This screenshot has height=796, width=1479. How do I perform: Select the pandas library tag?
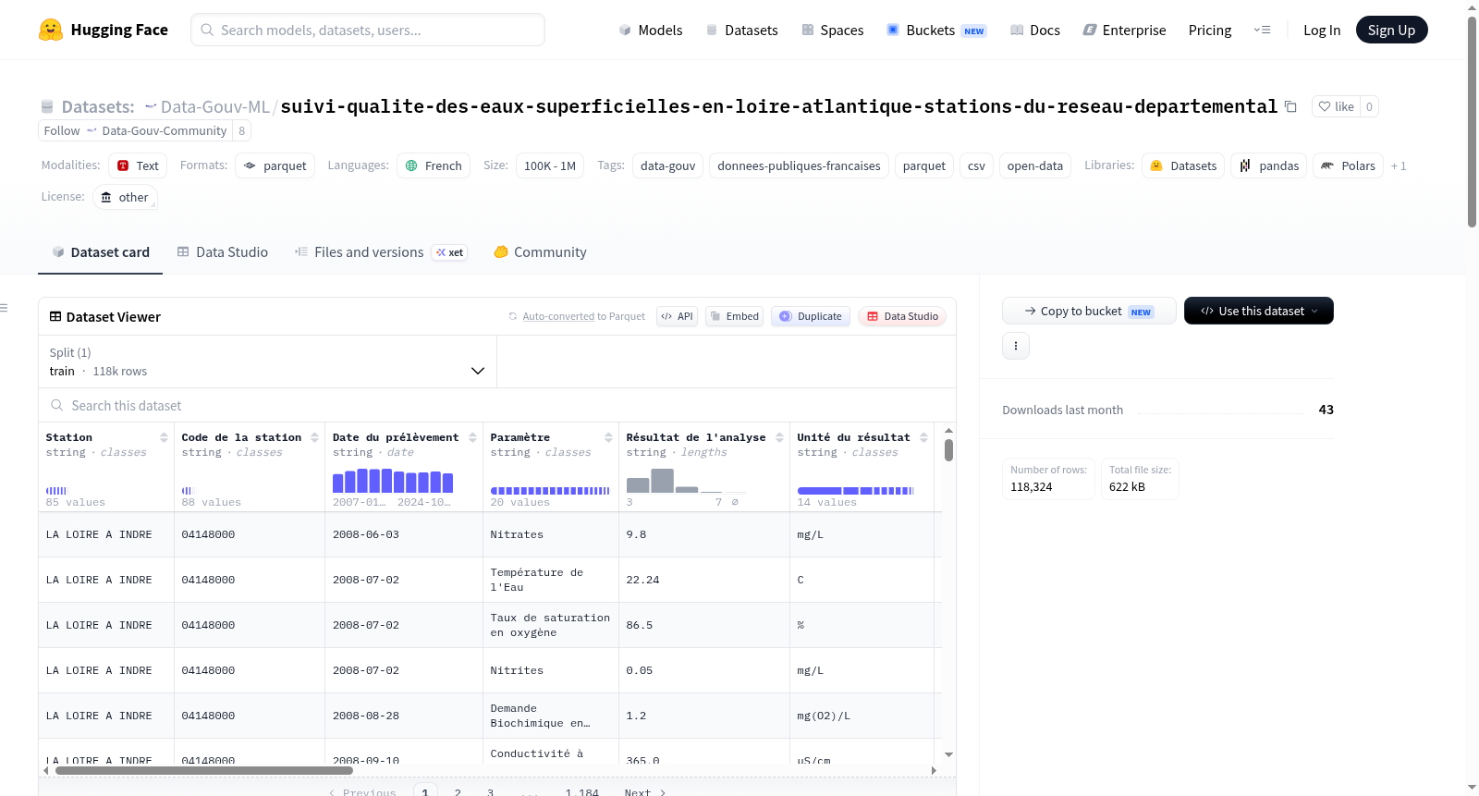[1269, 165]
